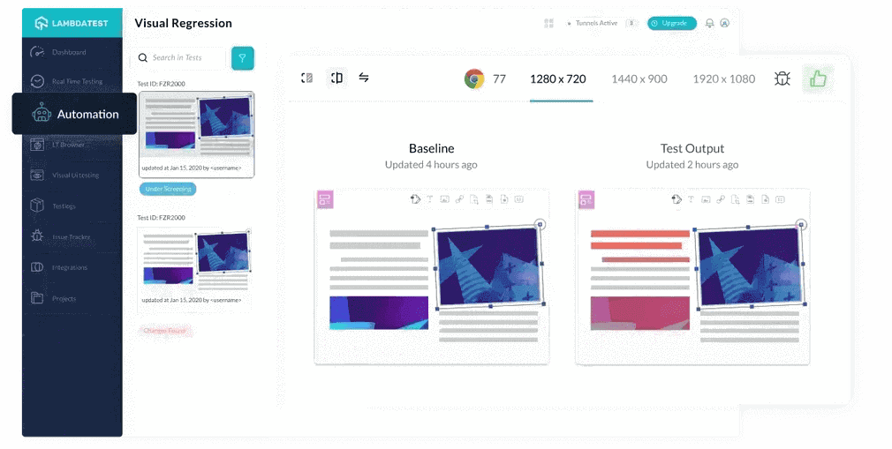Click the Baseline screenshot image

[432, 276]
